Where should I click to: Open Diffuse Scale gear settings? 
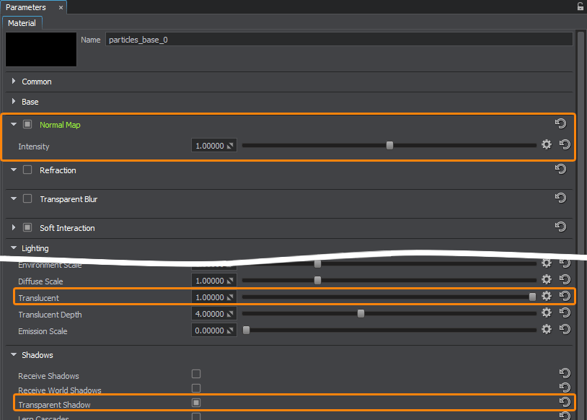point(547,279)
